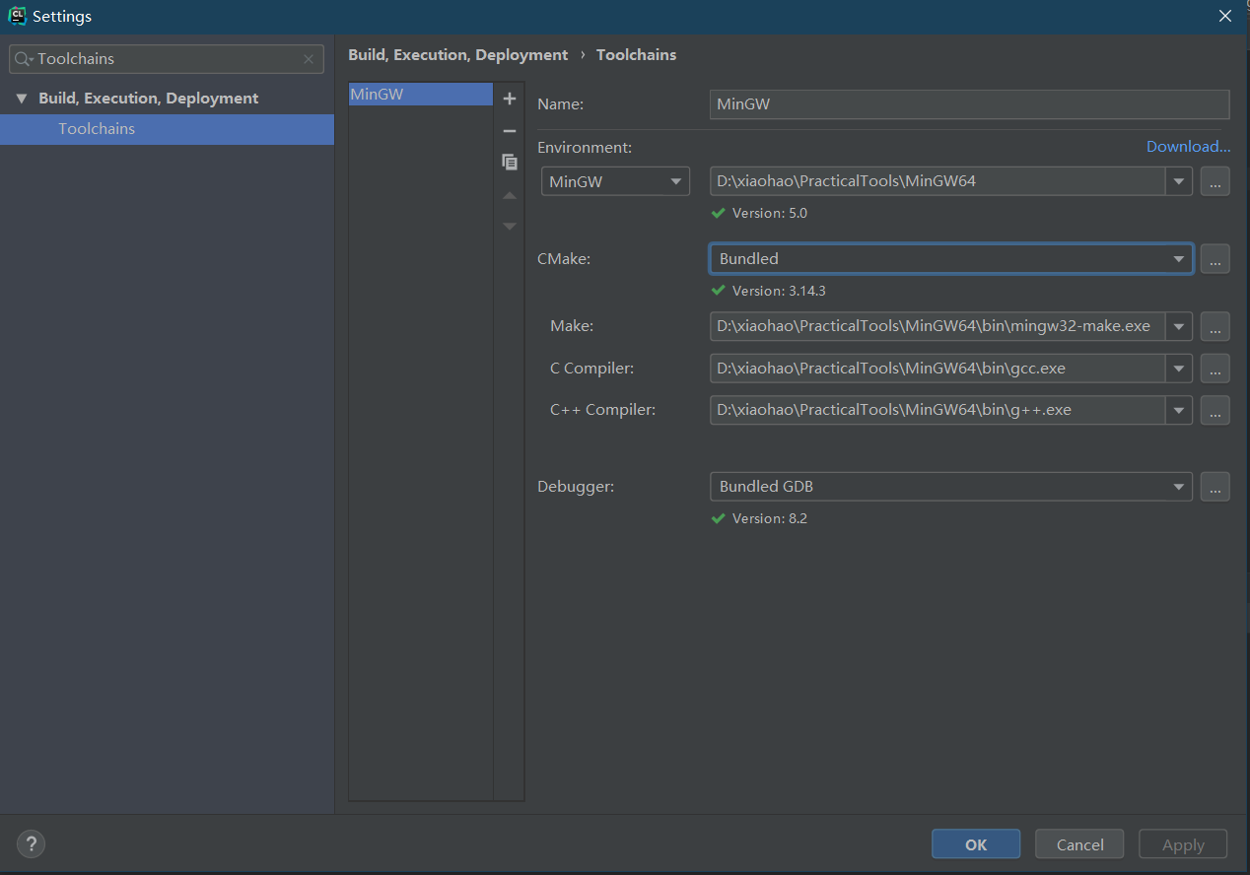Browse for the Debugger executable
This screenshot has height=875, width=1250.
click(1215, 487)
